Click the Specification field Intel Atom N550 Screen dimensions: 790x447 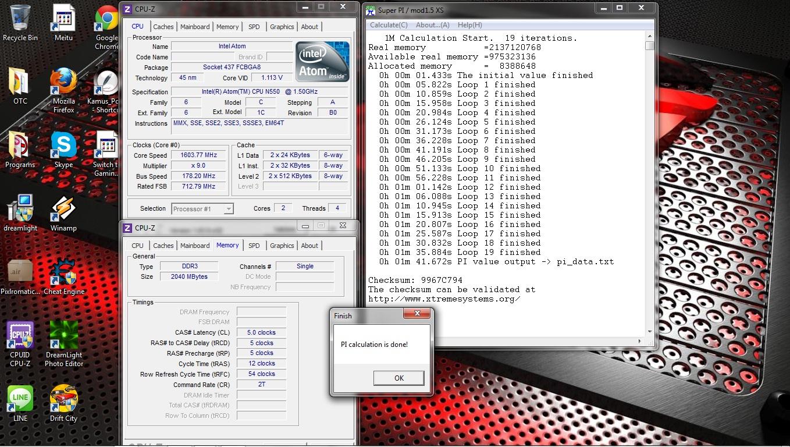[x=259, y=91]
